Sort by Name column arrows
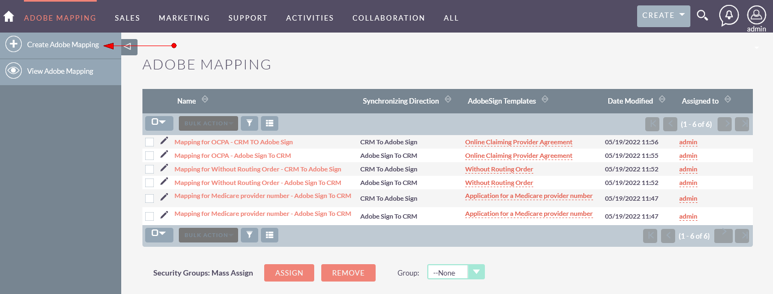This screenshot has width=773, height=294. (205, 100)
